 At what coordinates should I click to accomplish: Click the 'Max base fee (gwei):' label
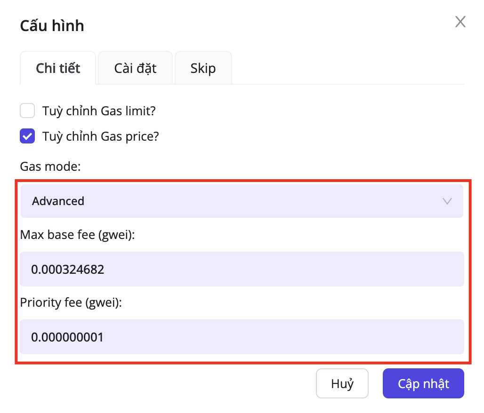(x=78, y=235)
